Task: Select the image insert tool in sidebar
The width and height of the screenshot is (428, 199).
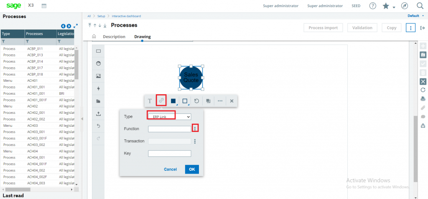Action: click(x=99, y=76)
